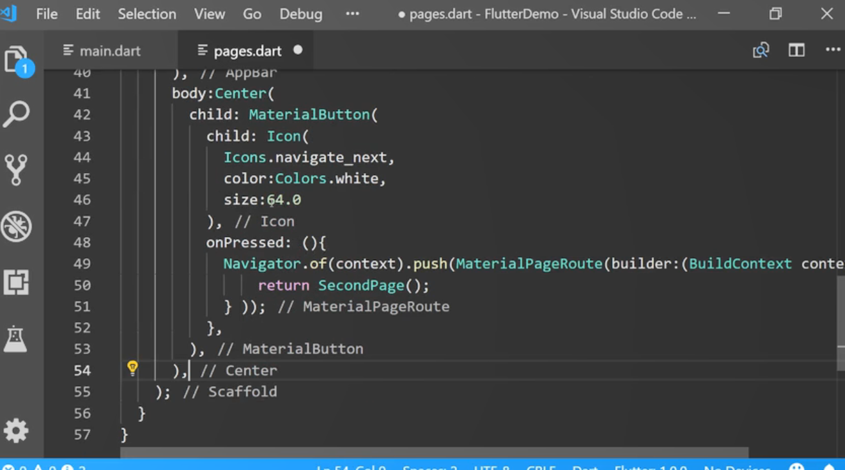Click BuildContext on line 49
Screen dimensions: 845x470
click(x=741, y=263)
